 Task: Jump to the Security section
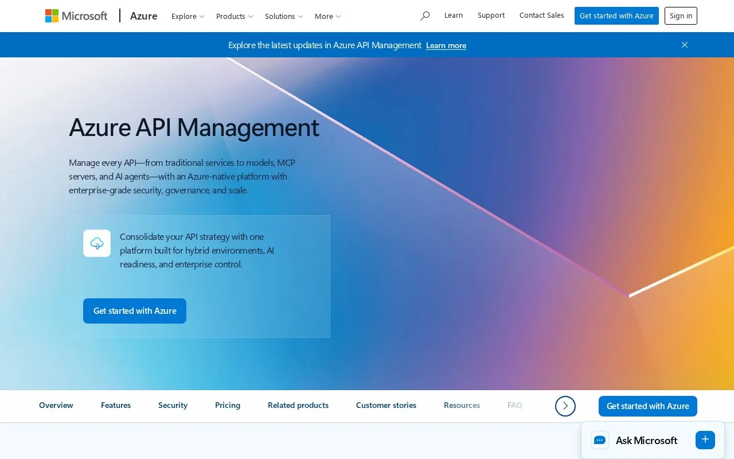[x=173, y=405]
